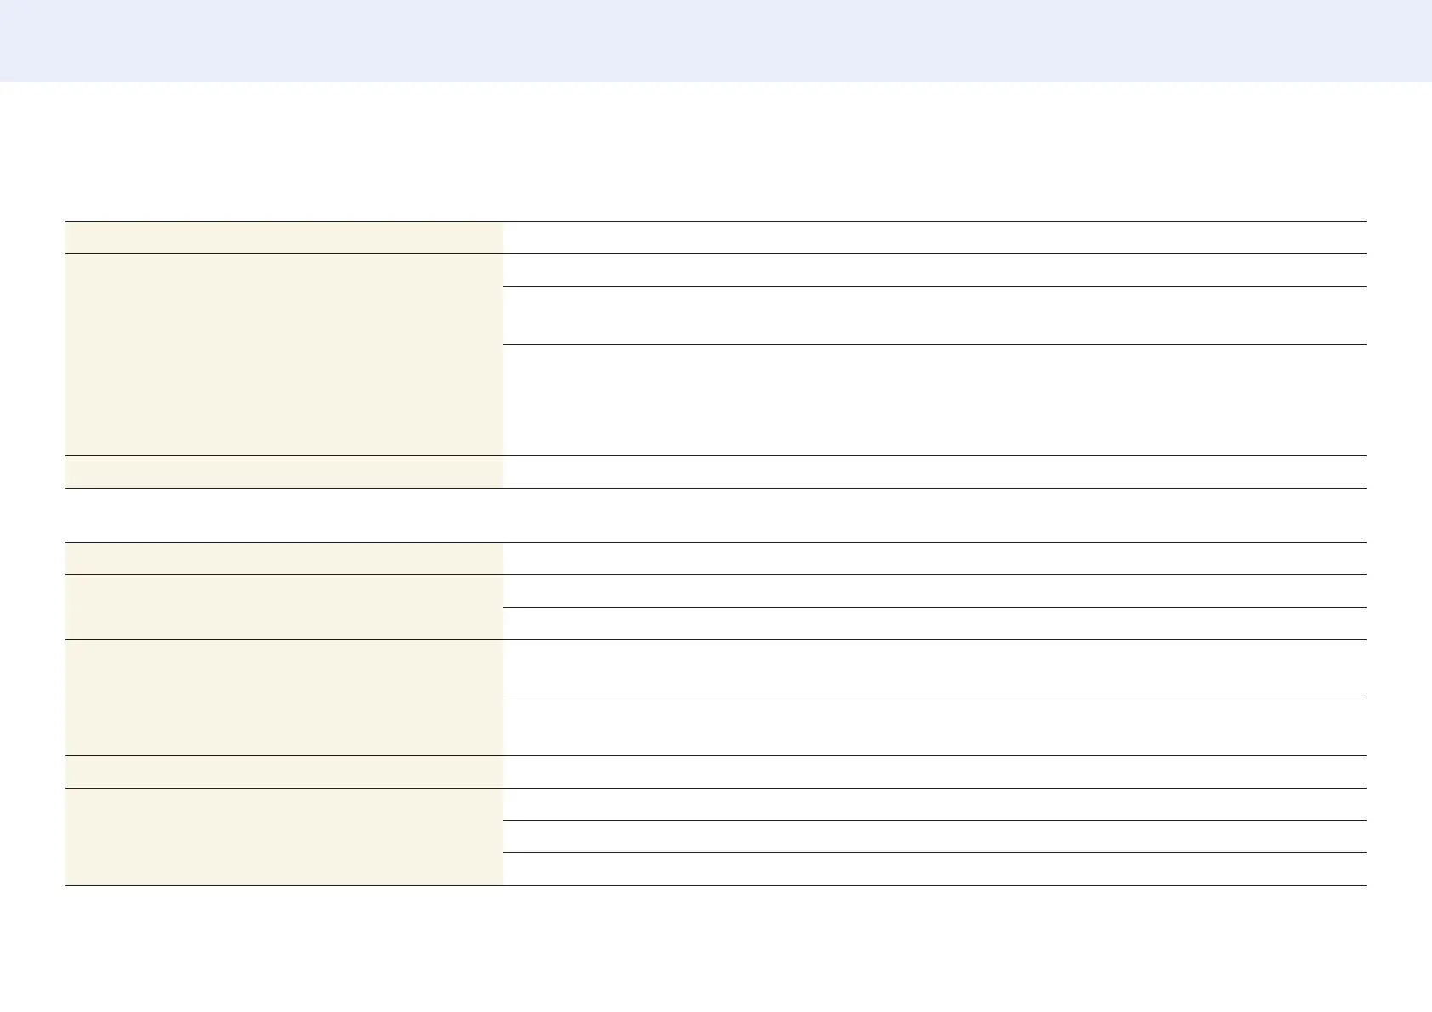Click the first white row of the upper table

tap(935, 238)
